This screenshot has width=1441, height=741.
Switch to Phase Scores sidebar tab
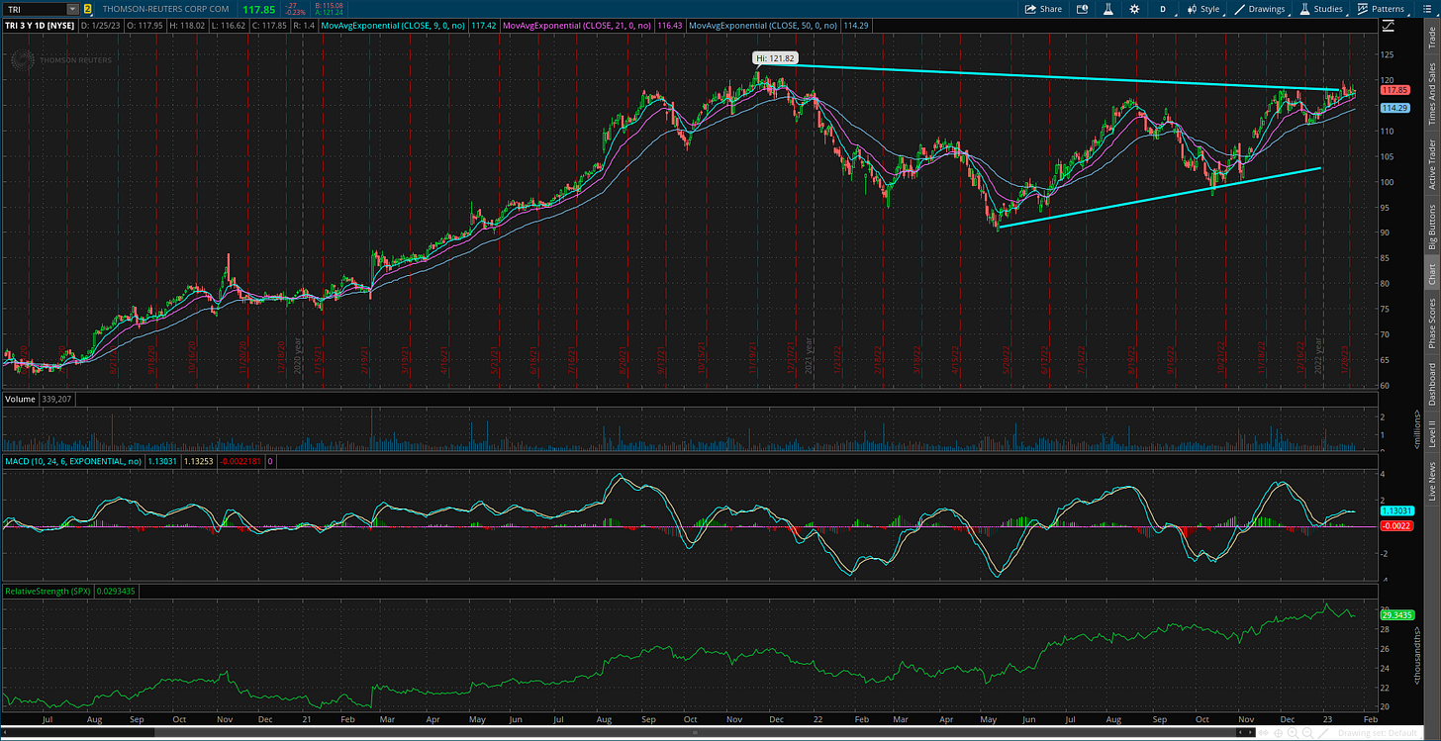click(x=1431, y=323)
